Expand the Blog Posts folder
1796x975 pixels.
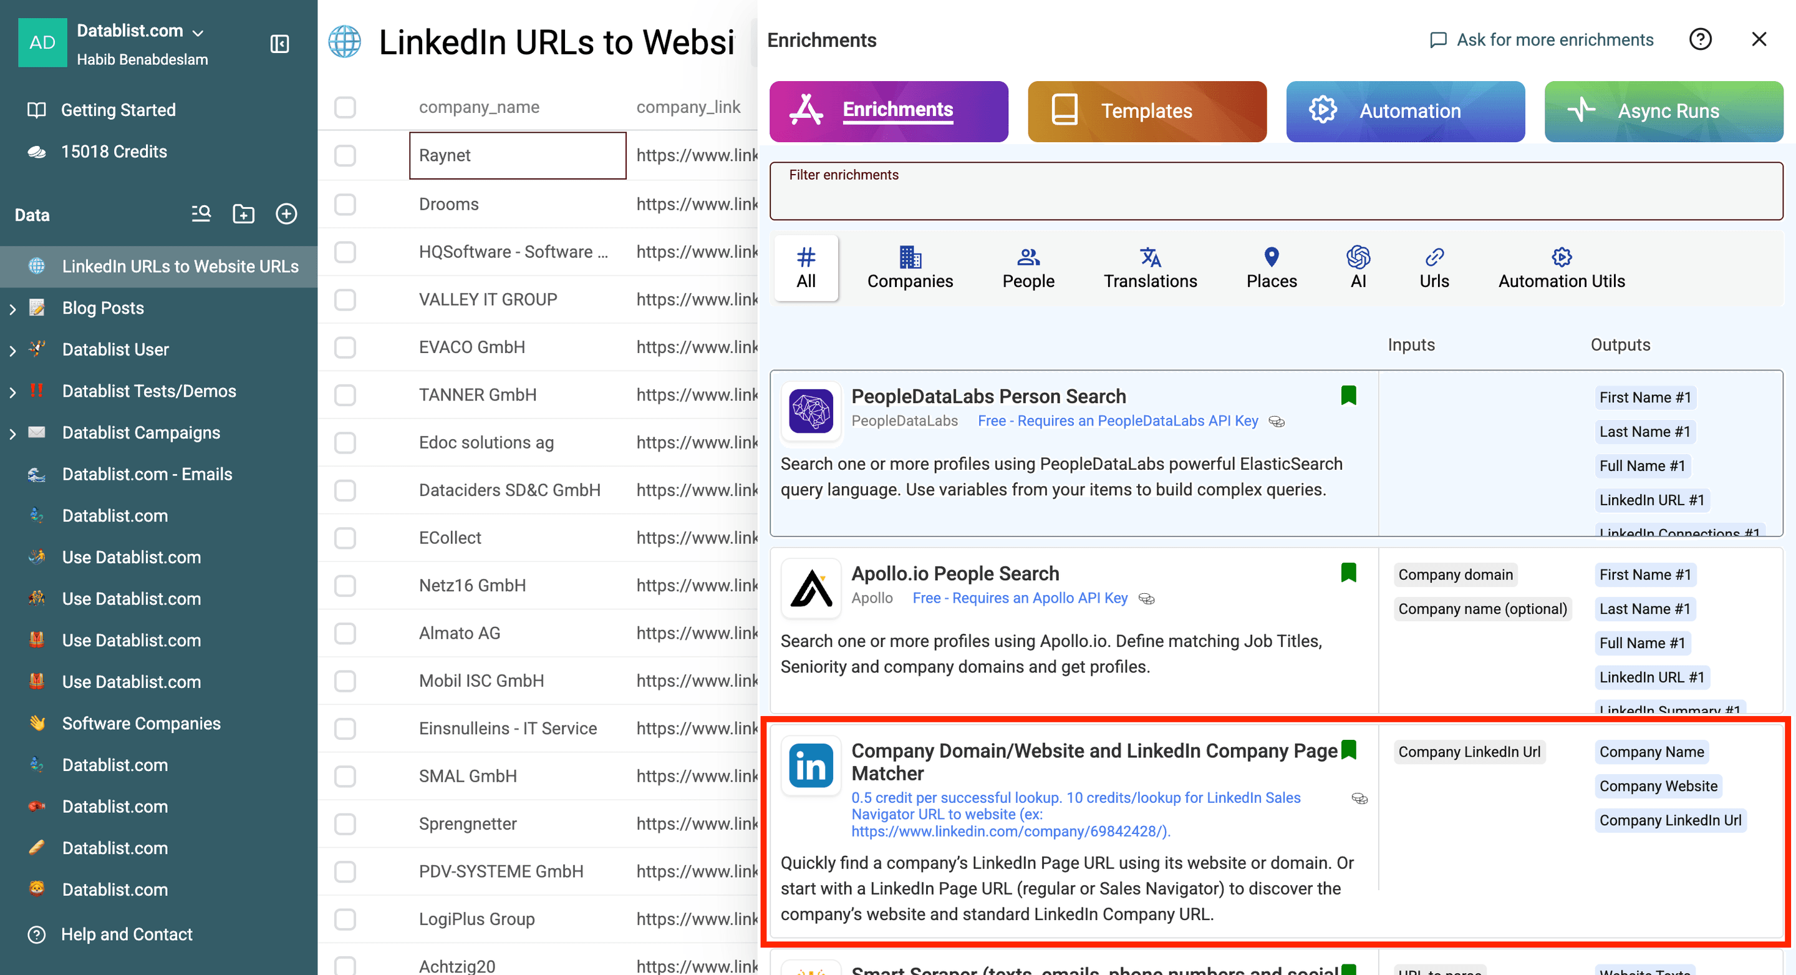click(x=12, y=308)
